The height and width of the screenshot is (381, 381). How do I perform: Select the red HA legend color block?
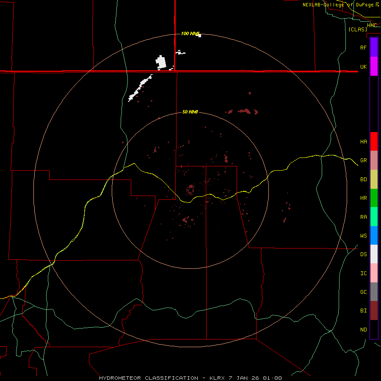click(x=374, y=141)
